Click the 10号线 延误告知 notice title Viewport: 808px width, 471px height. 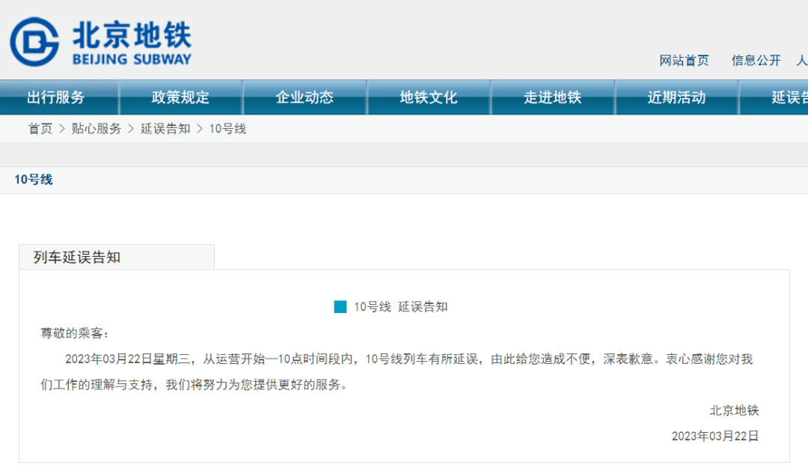[400, 307]
